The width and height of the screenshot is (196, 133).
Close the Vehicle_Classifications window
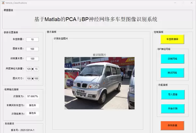[x=191, y=3]
